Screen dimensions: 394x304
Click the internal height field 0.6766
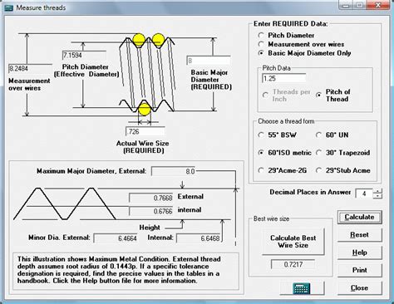pos(151,211)
